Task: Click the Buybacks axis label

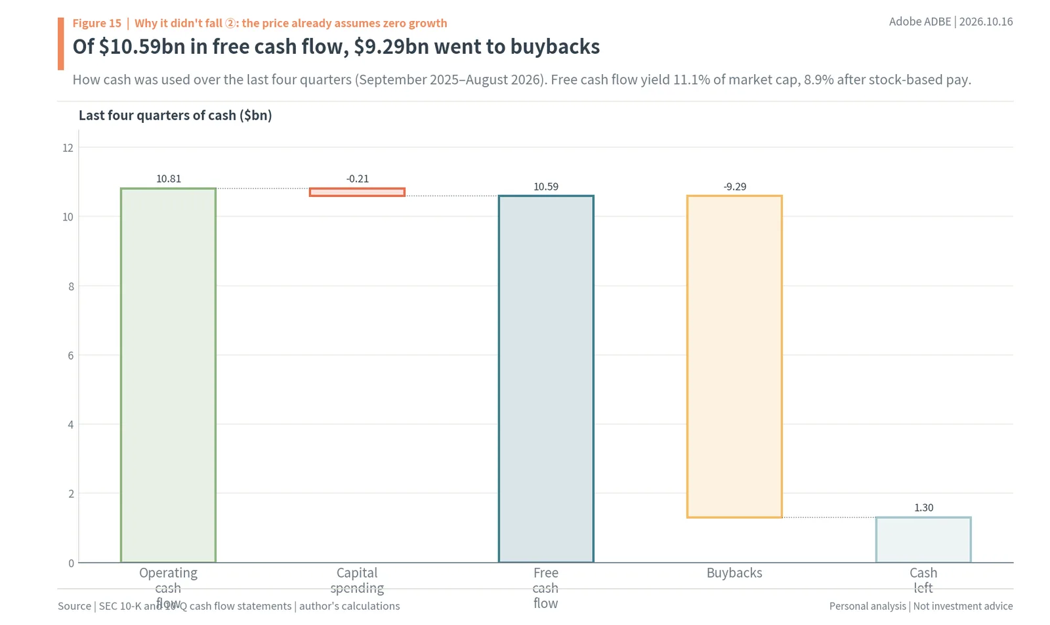Action: coord(734,572)
